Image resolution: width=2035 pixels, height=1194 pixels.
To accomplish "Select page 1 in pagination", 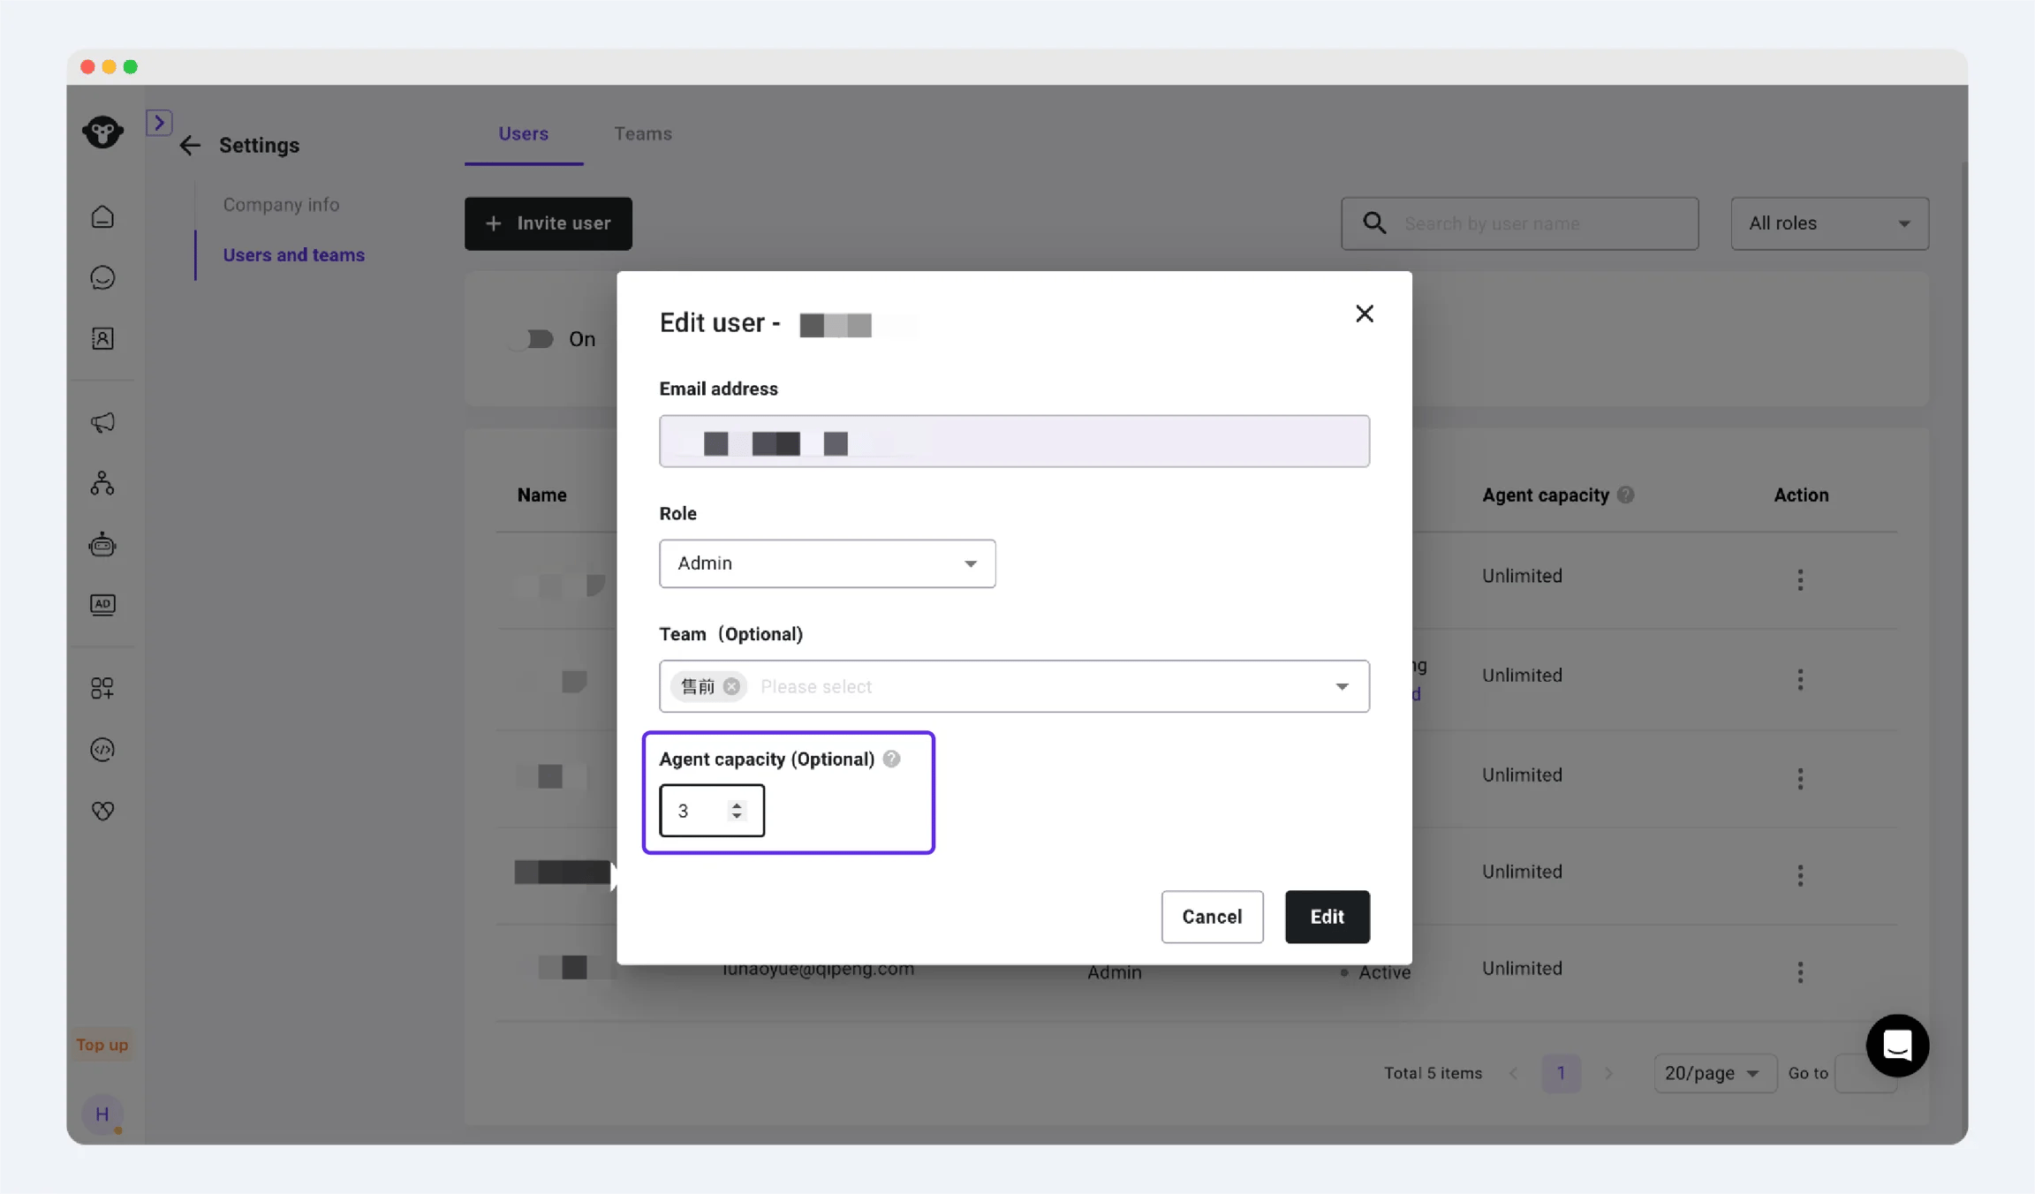I will coord(1561,1073).
